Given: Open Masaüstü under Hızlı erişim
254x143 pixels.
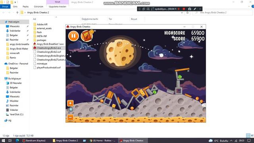Looking at the screenshot, I should click(x=15, y=26).
